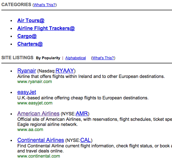Click the RYAAY Nasdaq ticker link
This screenshot has height=162, width=172.
[x=65, y=71]
